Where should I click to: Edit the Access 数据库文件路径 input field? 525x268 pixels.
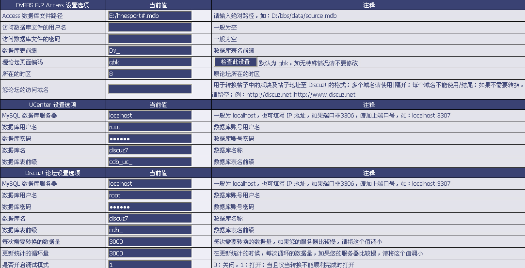(150, 15)
